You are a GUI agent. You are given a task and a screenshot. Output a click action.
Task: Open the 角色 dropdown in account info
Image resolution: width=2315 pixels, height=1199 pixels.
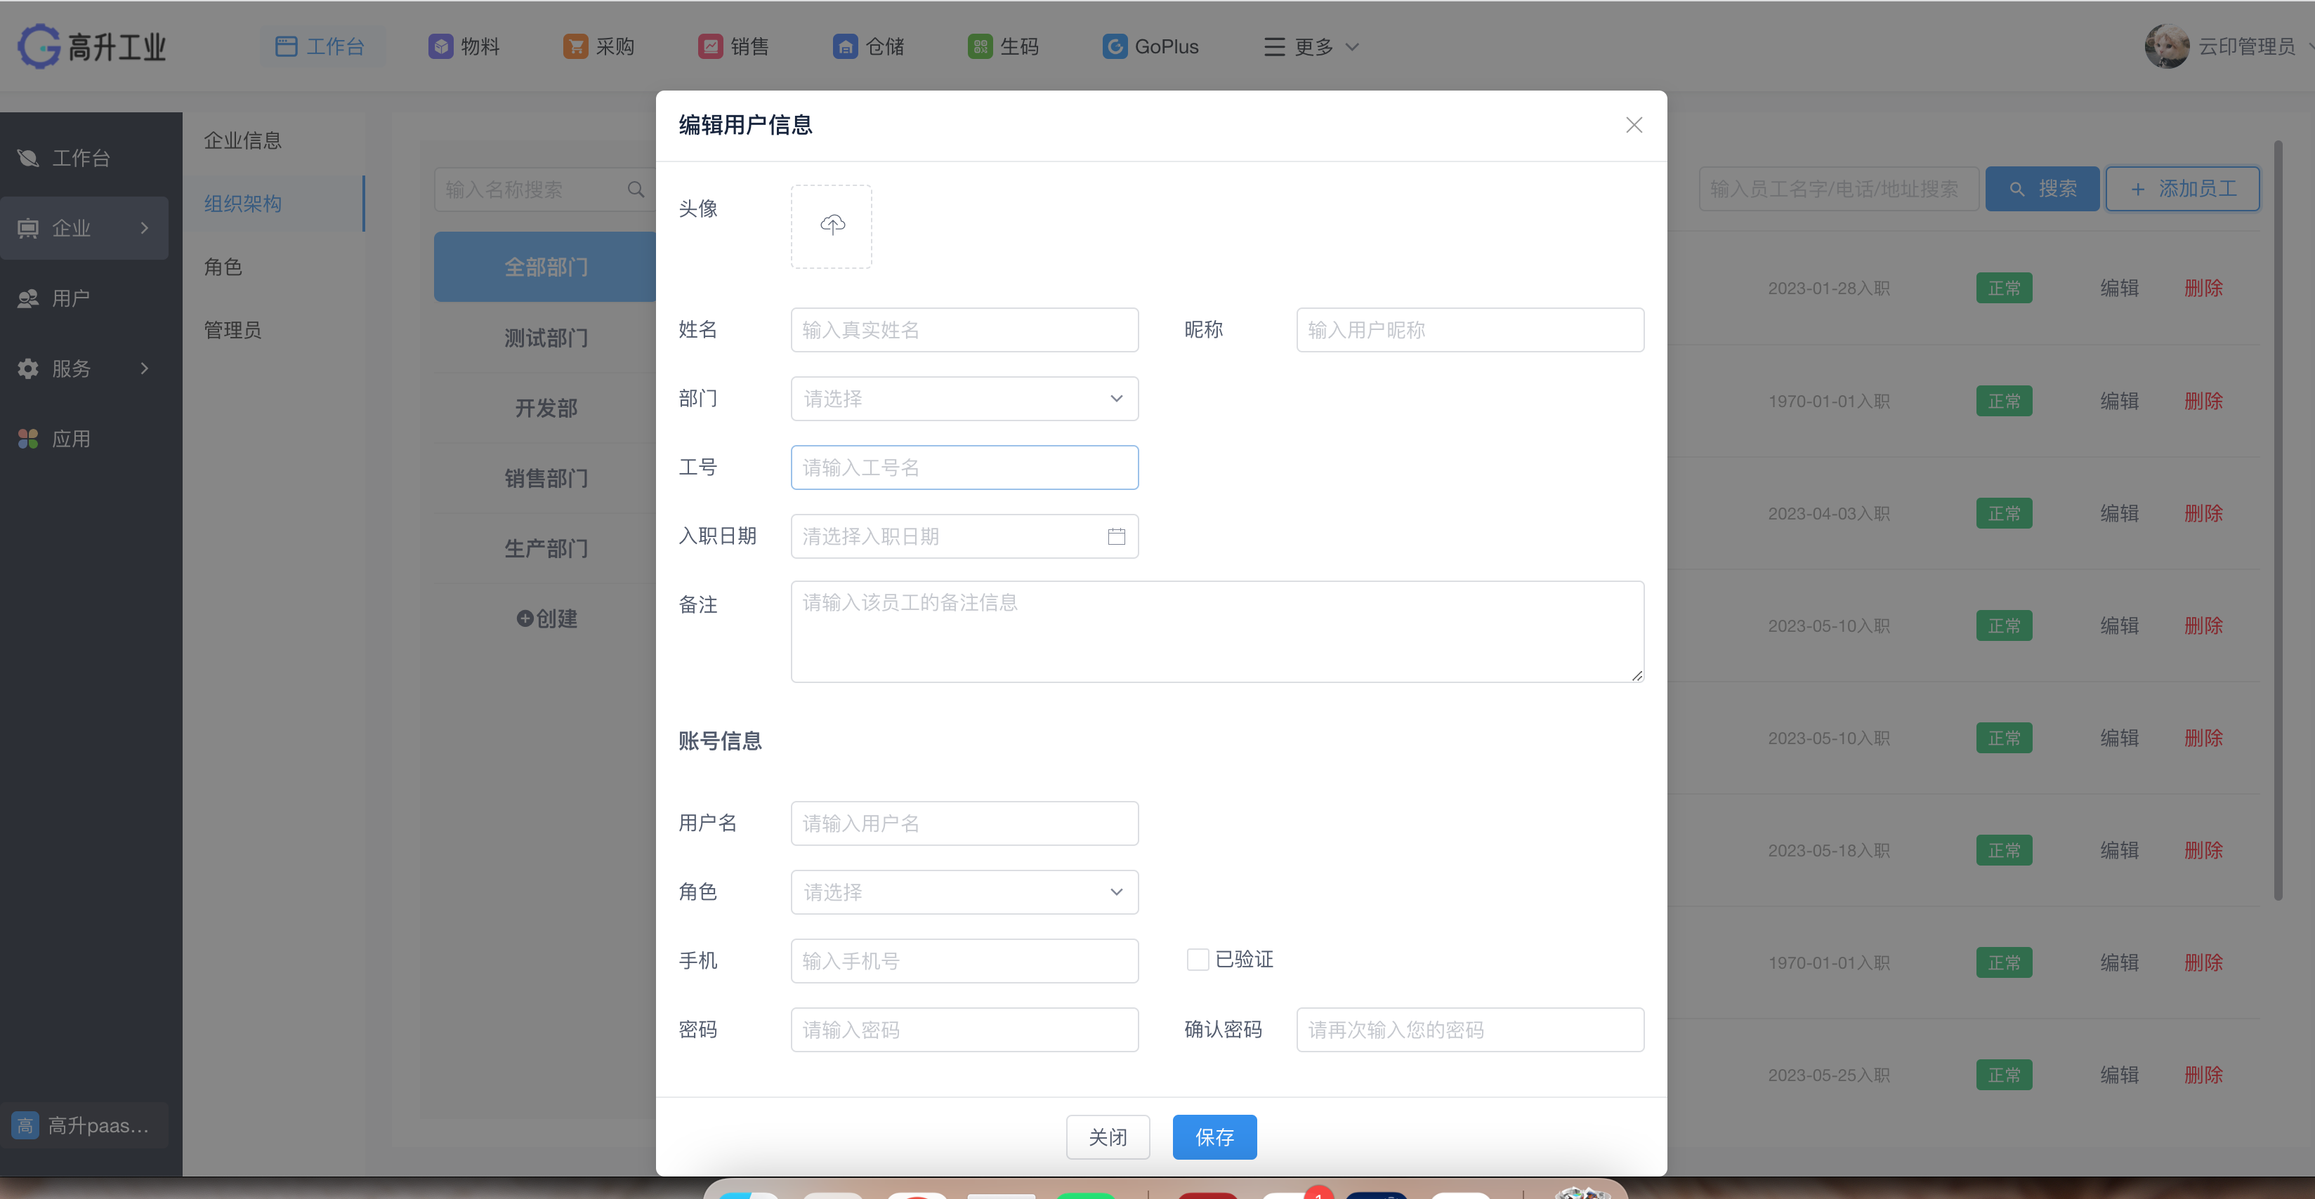pyautogui.click(x=964, y=892)
